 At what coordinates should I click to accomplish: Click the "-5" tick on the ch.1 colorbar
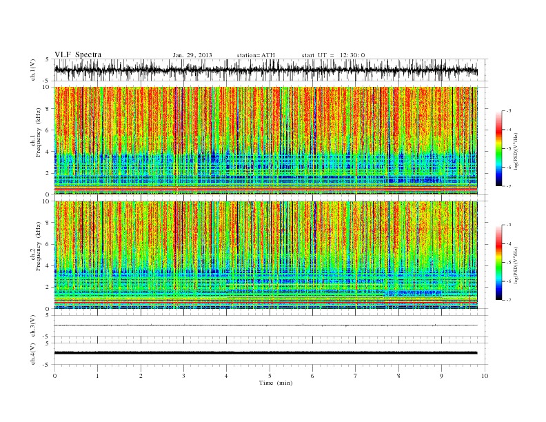pos(508,149)
